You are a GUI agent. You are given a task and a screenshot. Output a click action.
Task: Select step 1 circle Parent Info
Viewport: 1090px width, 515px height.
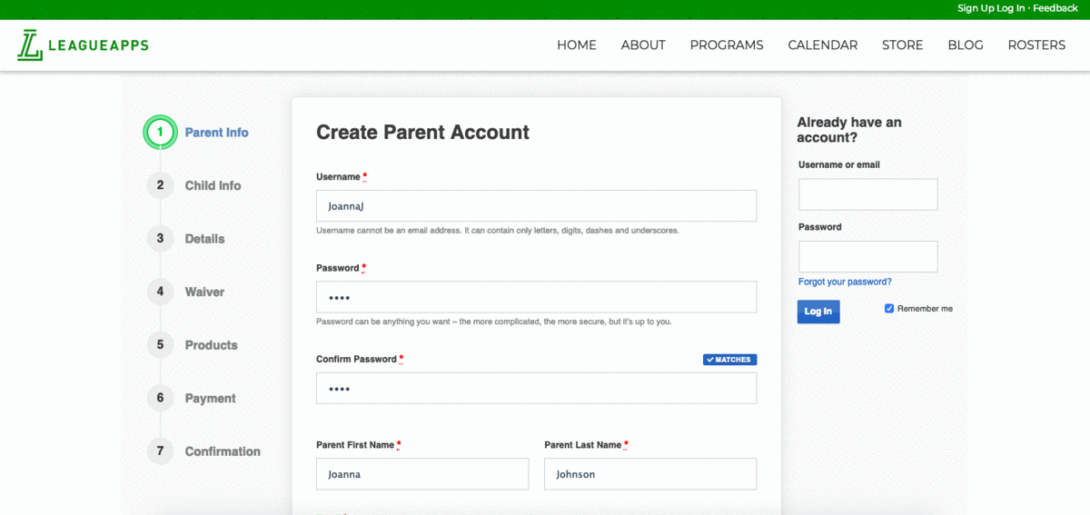[160, 132]
